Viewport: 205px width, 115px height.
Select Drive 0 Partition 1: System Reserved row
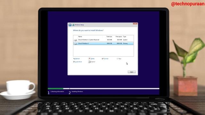tap(103, 40)
